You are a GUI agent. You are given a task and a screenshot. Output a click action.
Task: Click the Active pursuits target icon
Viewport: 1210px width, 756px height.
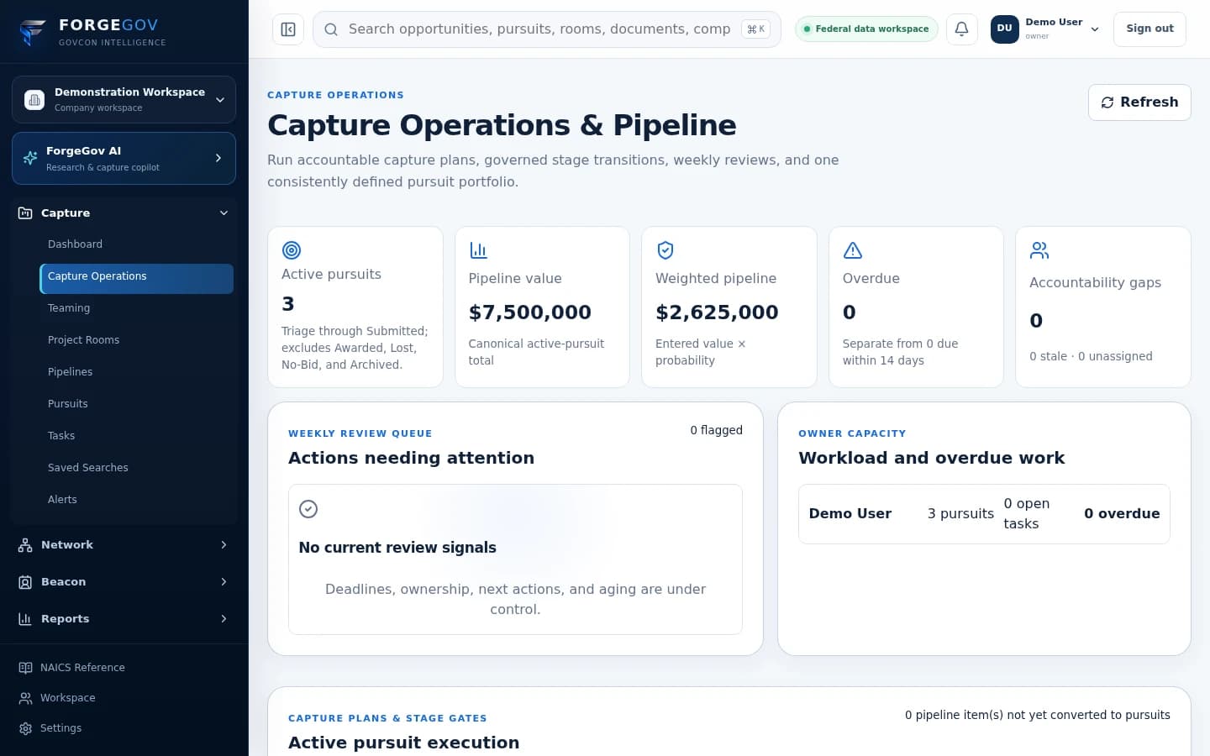(x=292, y=249)
